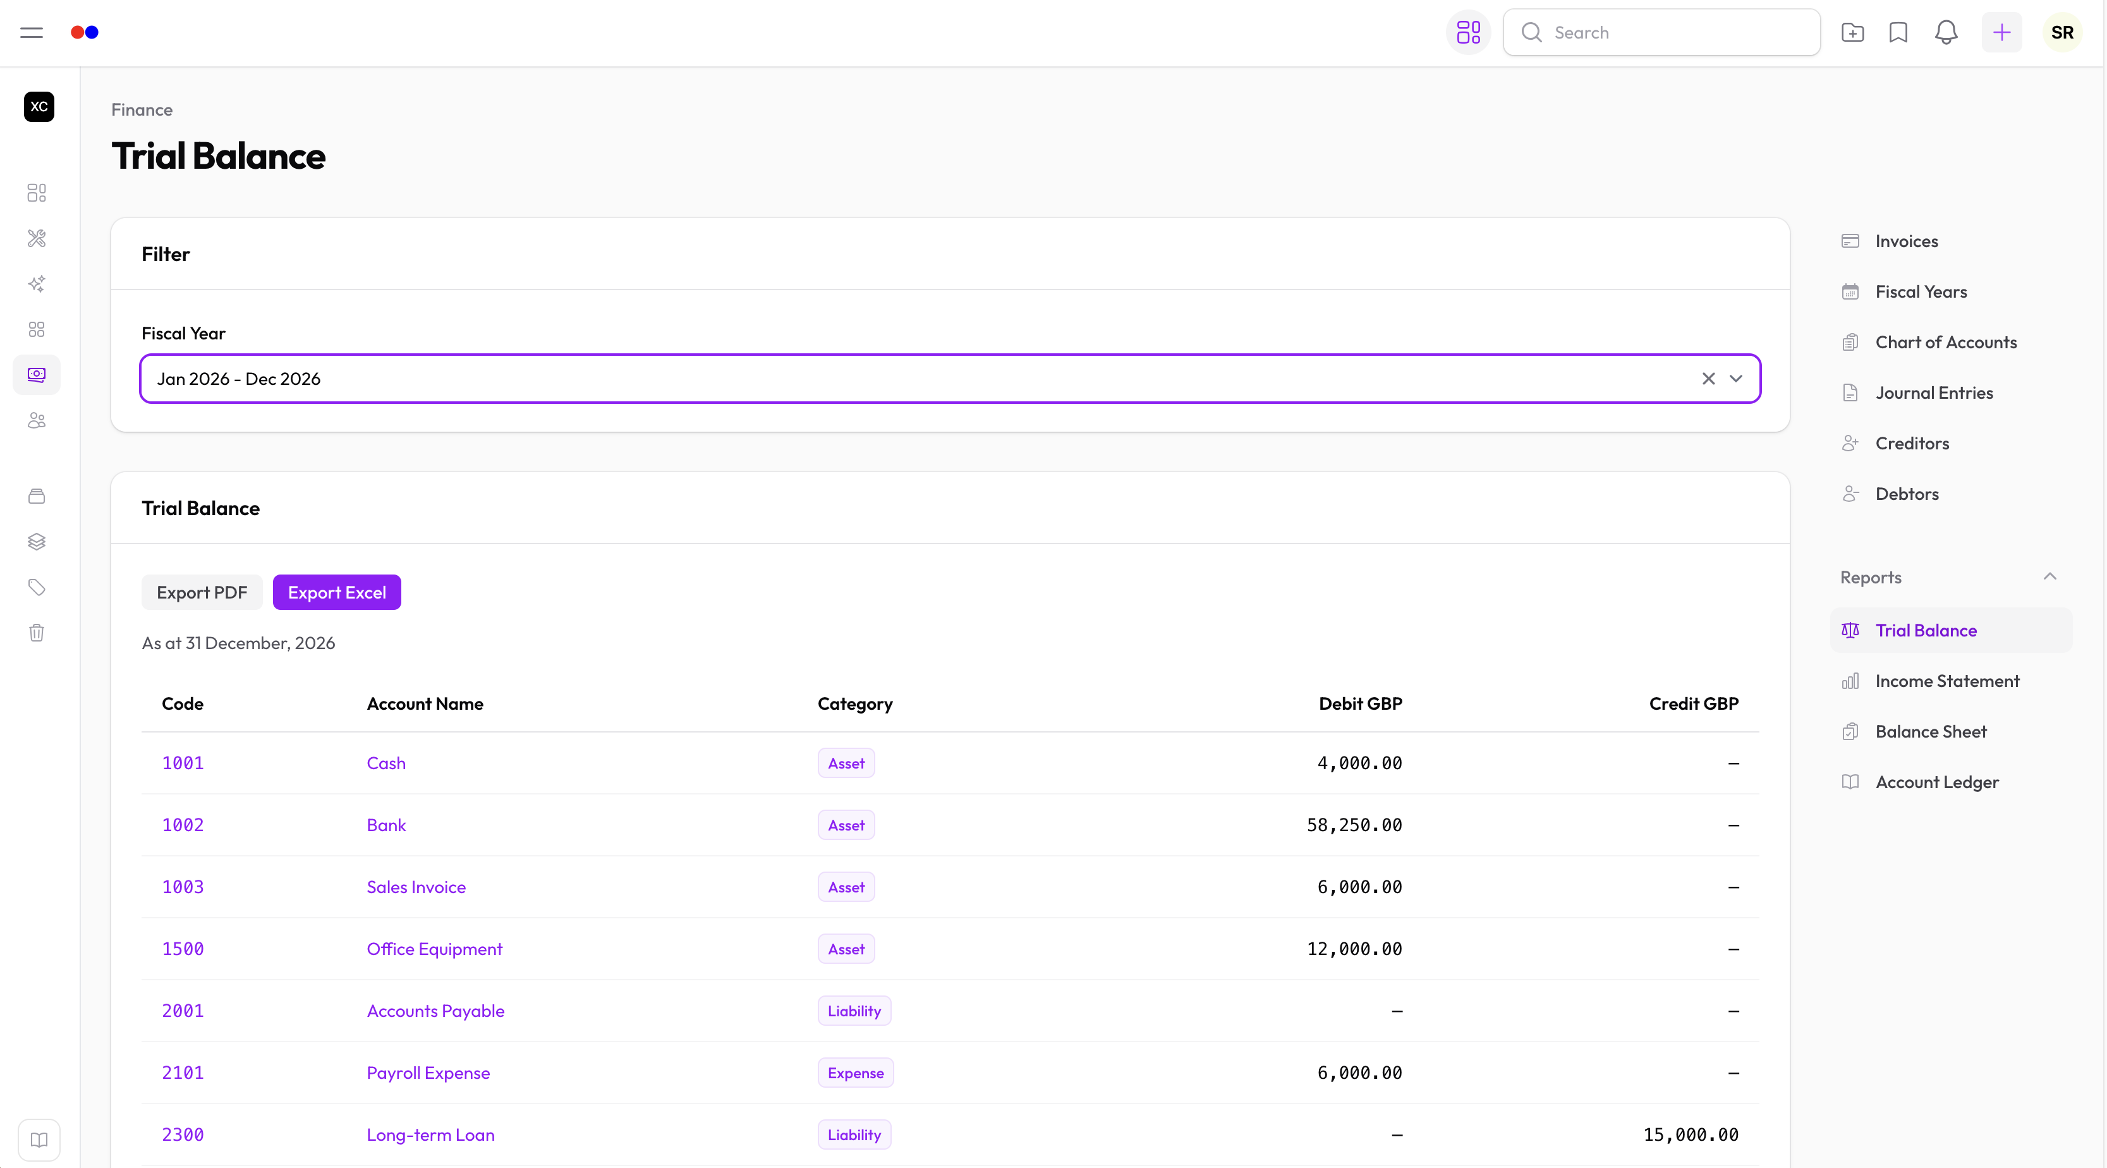Open the Accounts Payable account link
This screenshot has width=2107, height=1168.
436,1011
